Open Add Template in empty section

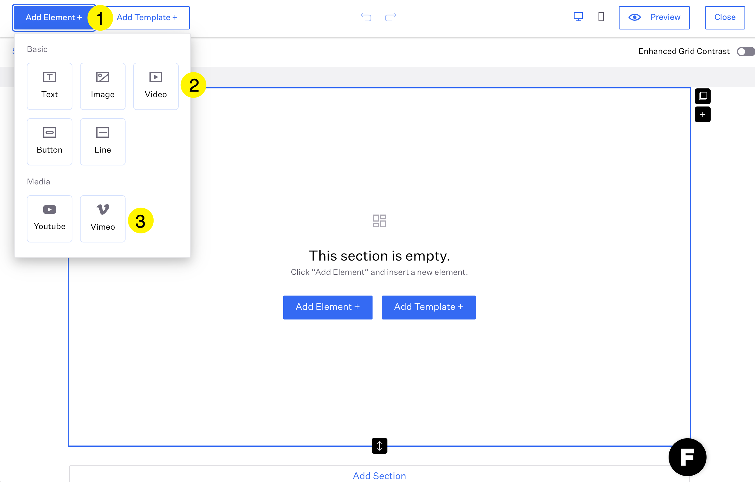[428, 307]
